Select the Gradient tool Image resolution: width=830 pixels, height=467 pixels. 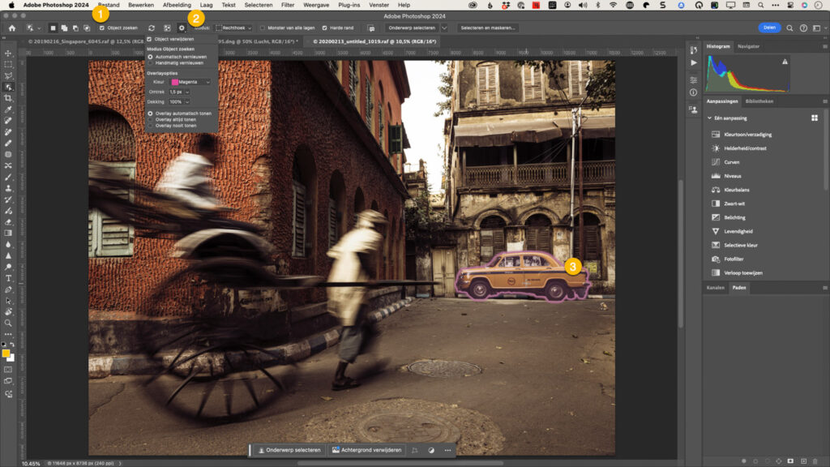[8, 233]
